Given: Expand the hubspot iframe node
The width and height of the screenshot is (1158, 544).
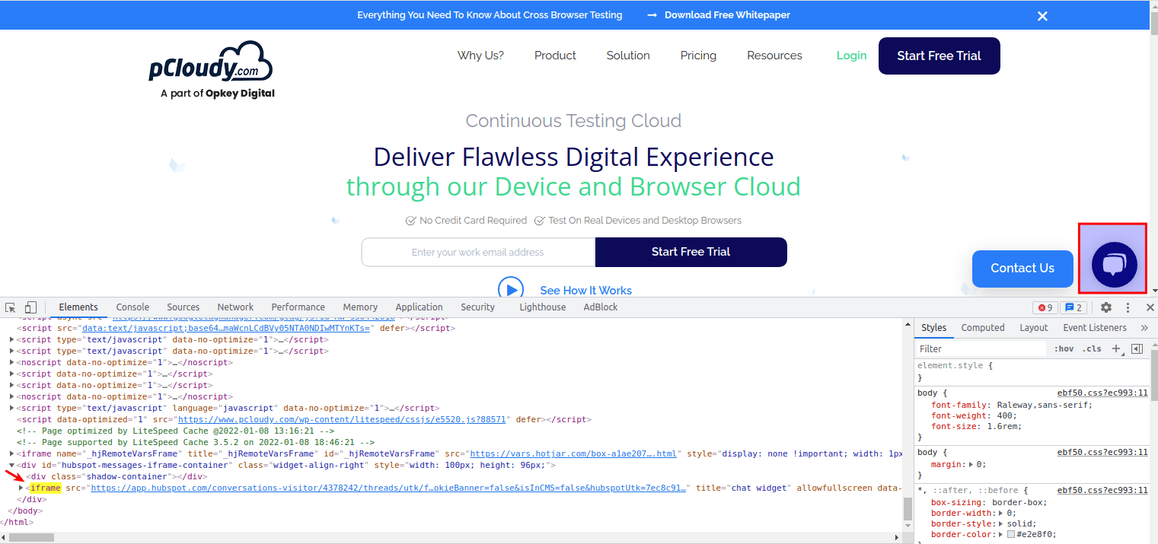Looking at the screenshot, I should (21, 488).
